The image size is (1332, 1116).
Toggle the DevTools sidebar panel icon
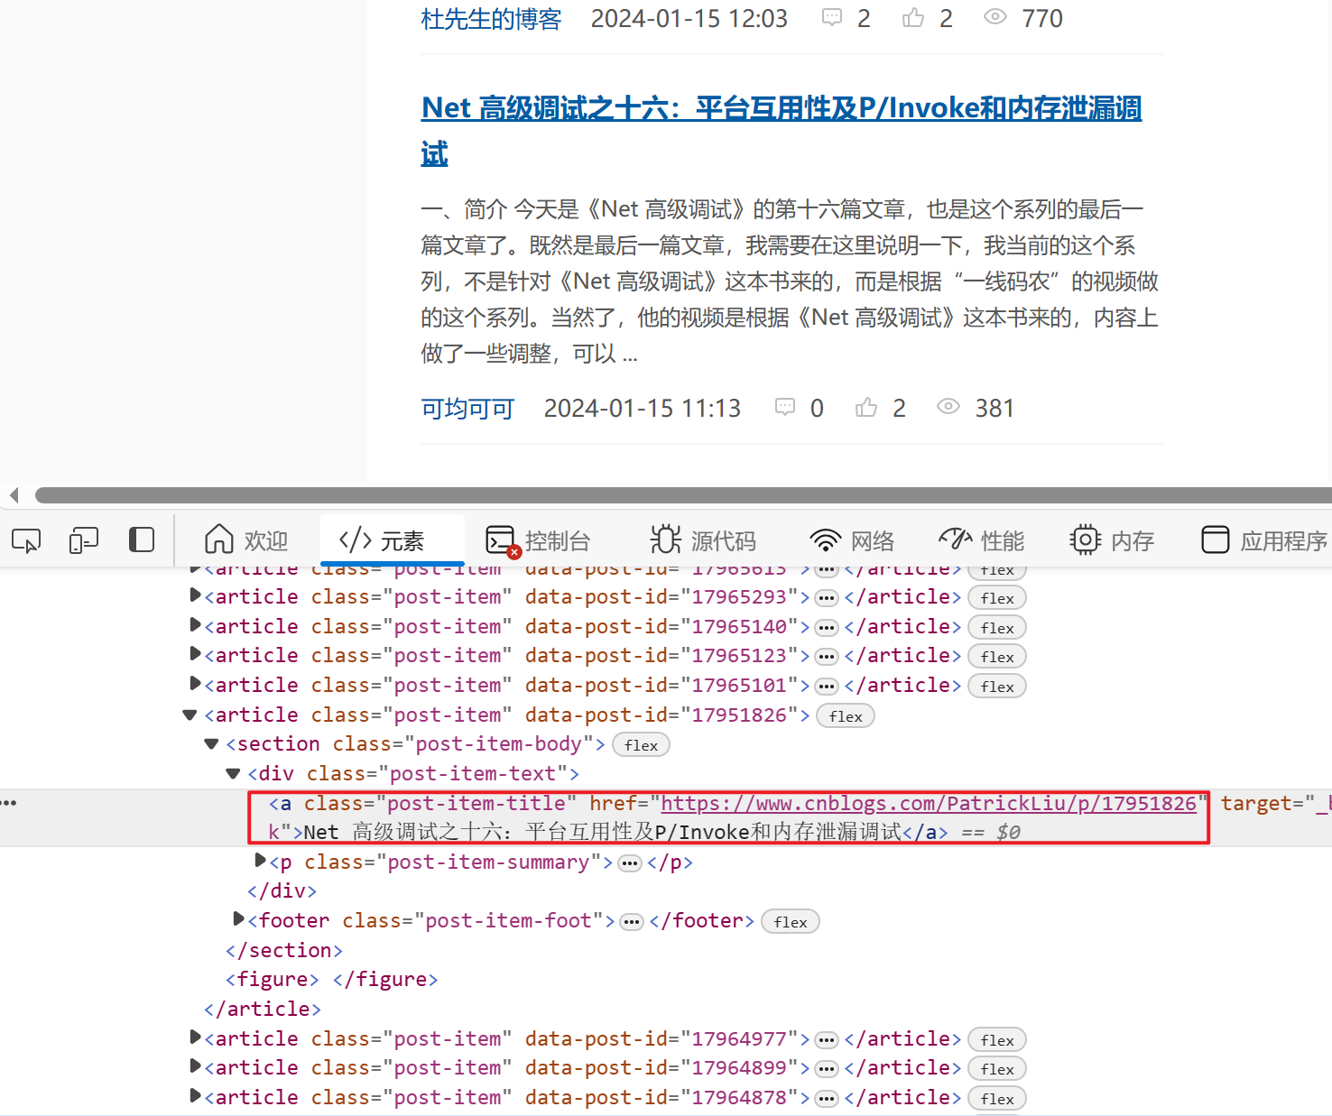coord(142,540)
